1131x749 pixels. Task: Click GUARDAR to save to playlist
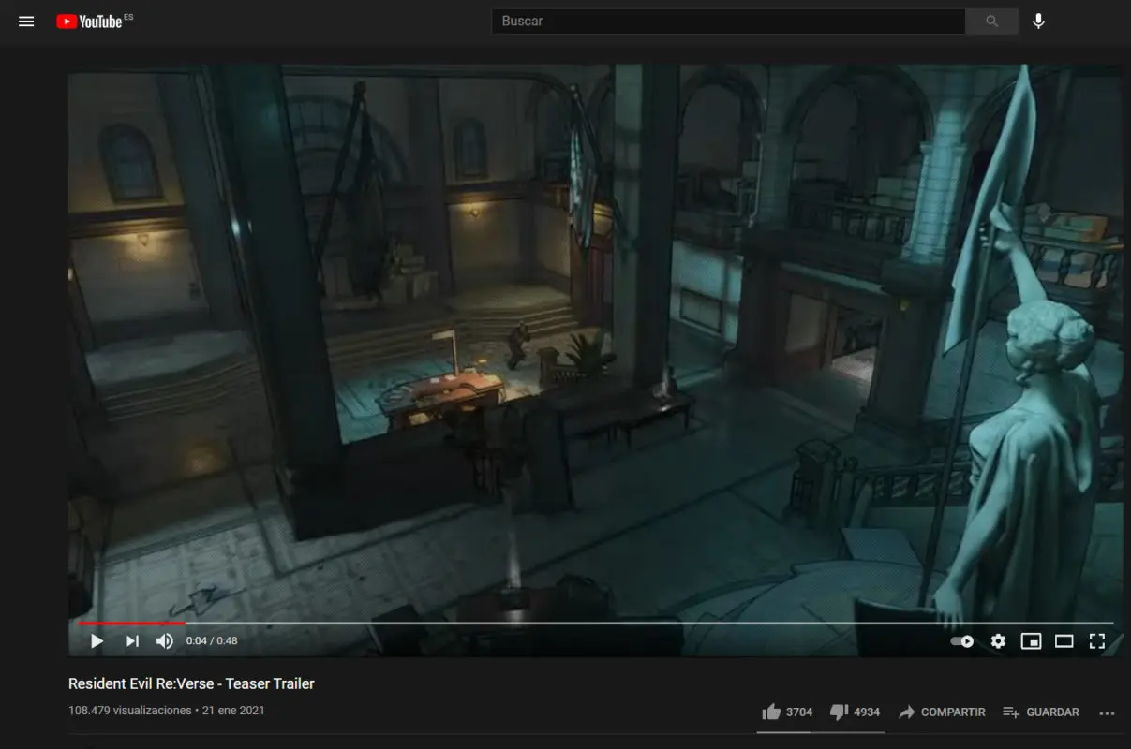coord(1041,712)
